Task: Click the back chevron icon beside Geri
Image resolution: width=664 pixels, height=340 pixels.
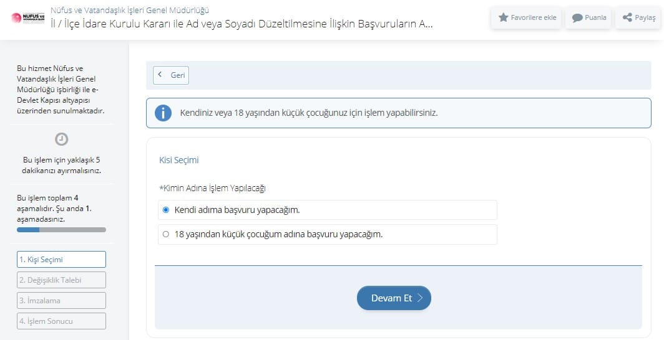Action: (160, 75)
